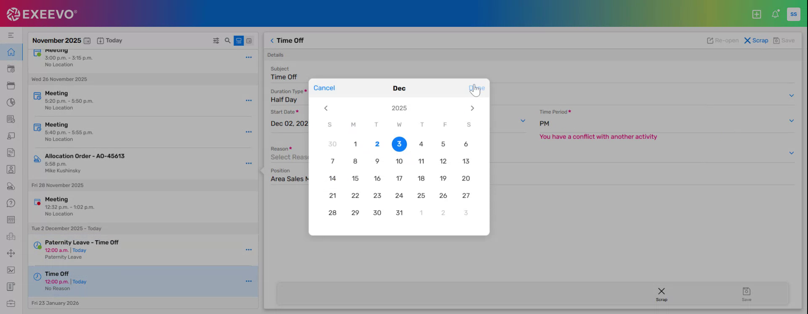Open options for 12:32 p.m. Meeting
Viewport: 808px width, 314px height.
click(x=249, y=207)
